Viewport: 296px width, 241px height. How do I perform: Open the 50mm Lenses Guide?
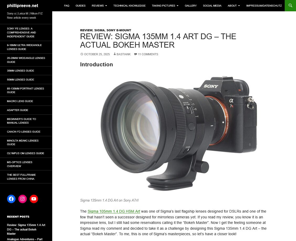pyautogui.click(x=20, y=79)
